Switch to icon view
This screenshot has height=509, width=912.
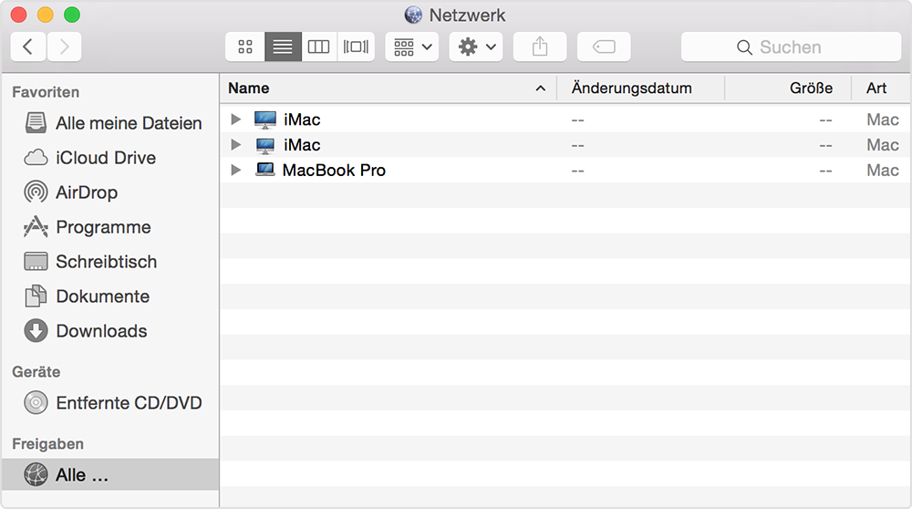244,47
